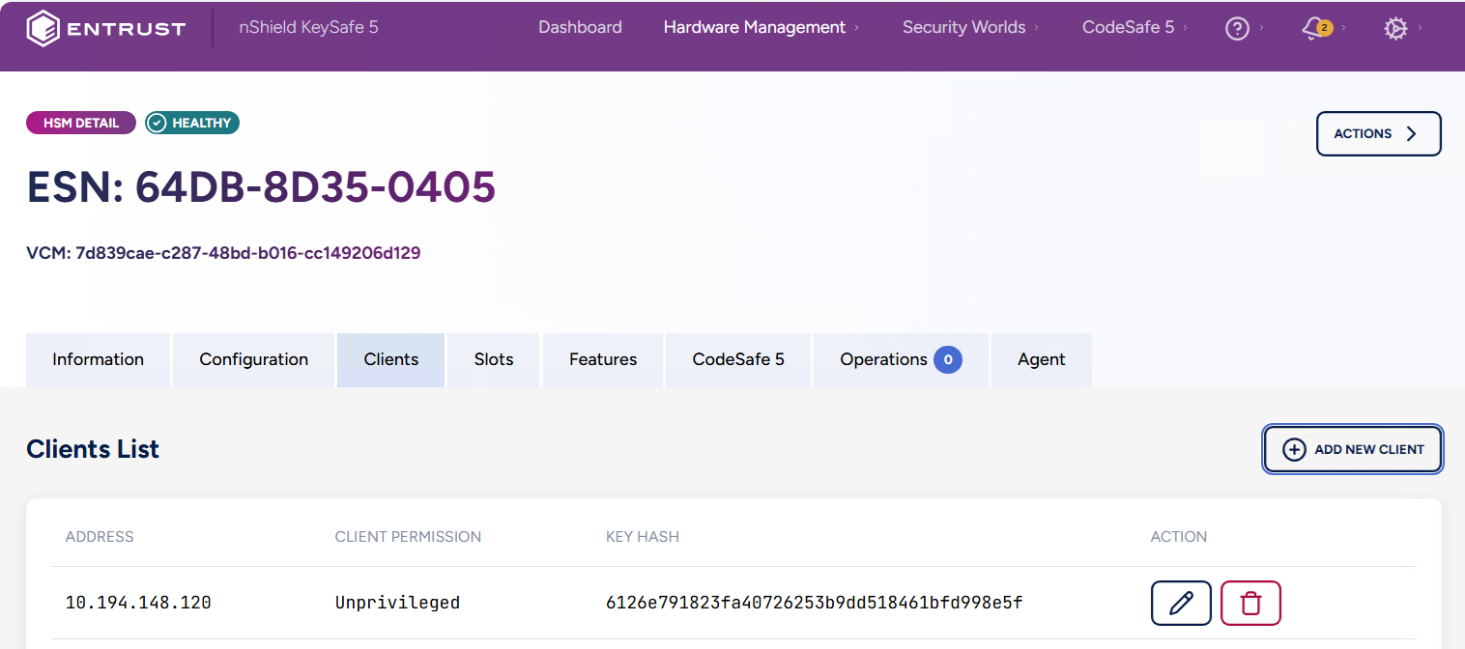Click the Entrust hexagon logo
1465x649 pixels.
coord(43,28)
